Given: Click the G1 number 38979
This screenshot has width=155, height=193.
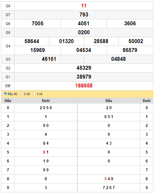Looking at the screenshot, I should pyautogui.click(x=84, y=77).
